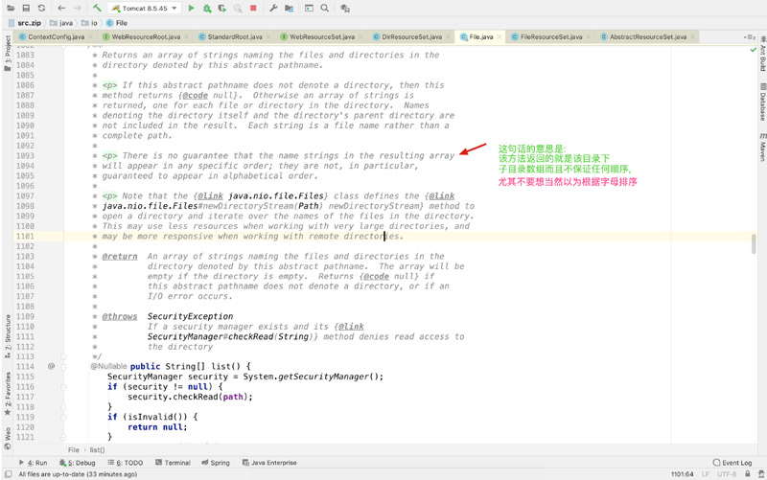Fold the isInvalid() if block

pyautogui.click(x=63, y=417)
